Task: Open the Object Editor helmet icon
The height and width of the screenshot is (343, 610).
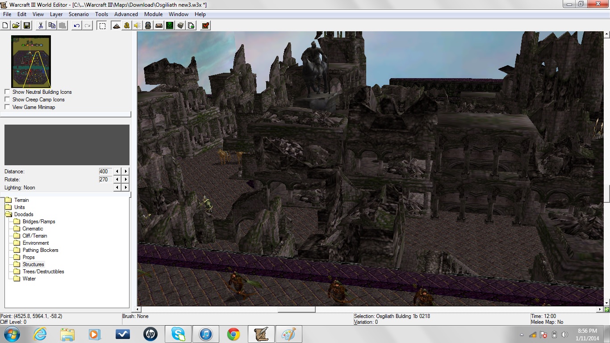Action: [148, 25]
